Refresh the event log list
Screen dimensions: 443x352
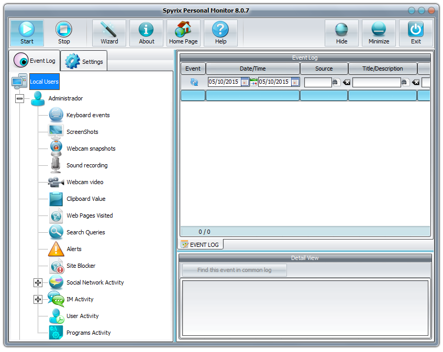(194, 82)
